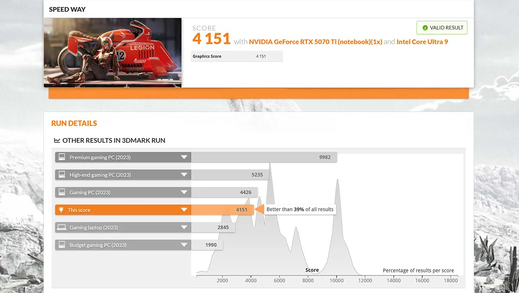
Task: Click the monitor icon for High-end gaming PC
Action: [x=62, y=175]
